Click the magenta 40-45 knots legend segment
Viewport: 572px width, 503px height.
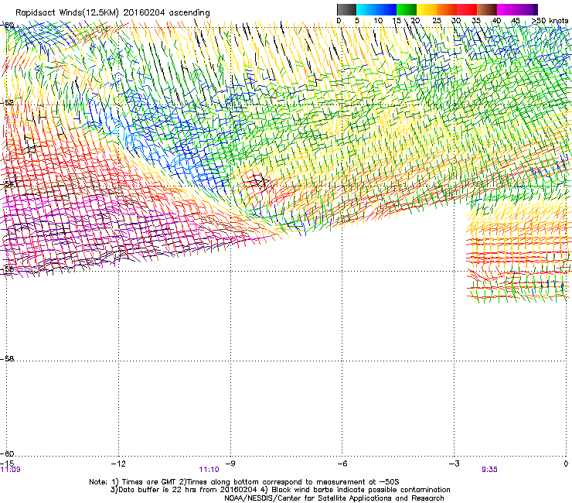pyautogui.click(x=507, y=9)
